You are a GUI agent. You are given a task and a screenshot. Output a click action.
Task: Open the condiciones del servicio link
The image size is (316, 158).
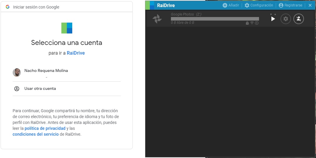[36, 134]
